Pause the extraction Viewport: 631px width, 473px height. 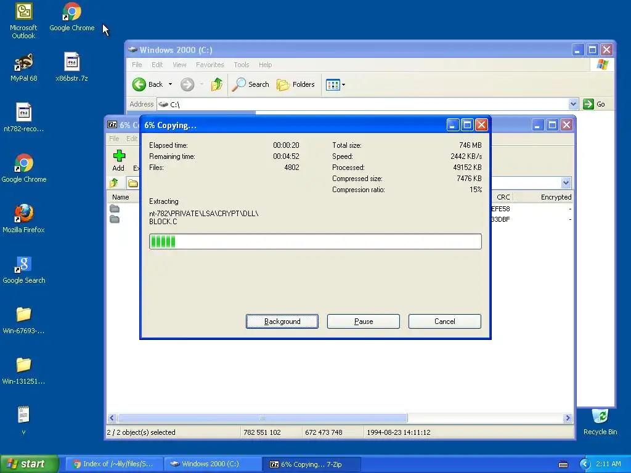364,321
